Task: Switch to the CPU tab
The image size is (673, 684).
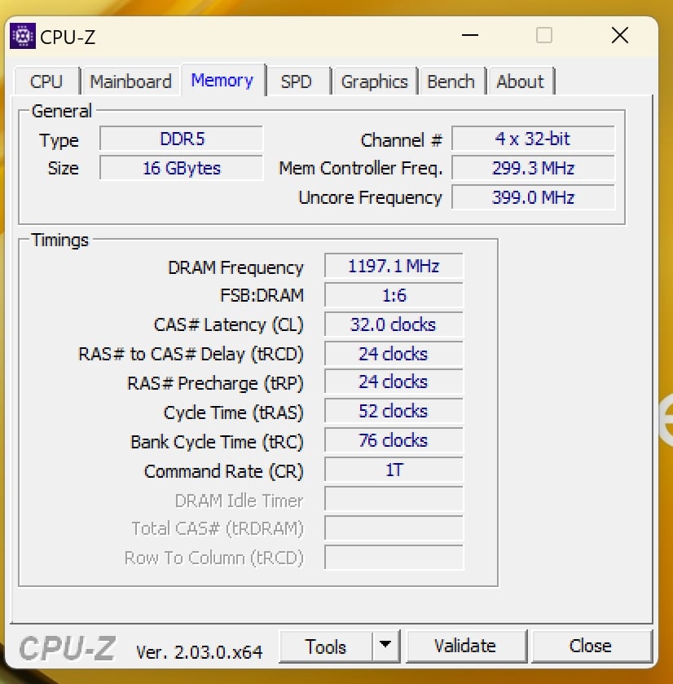Action: pos(46,82)
